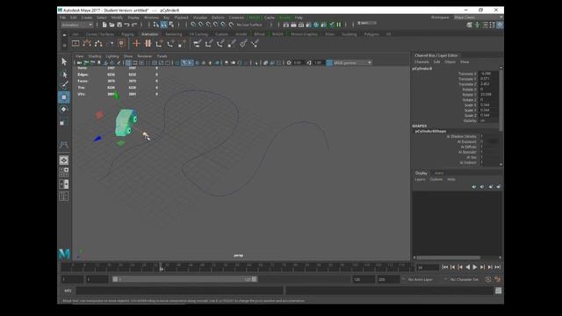This screenshot has width=562, height=316.
Task: Switch to Anim layer tab
Action: click(439, 173)
